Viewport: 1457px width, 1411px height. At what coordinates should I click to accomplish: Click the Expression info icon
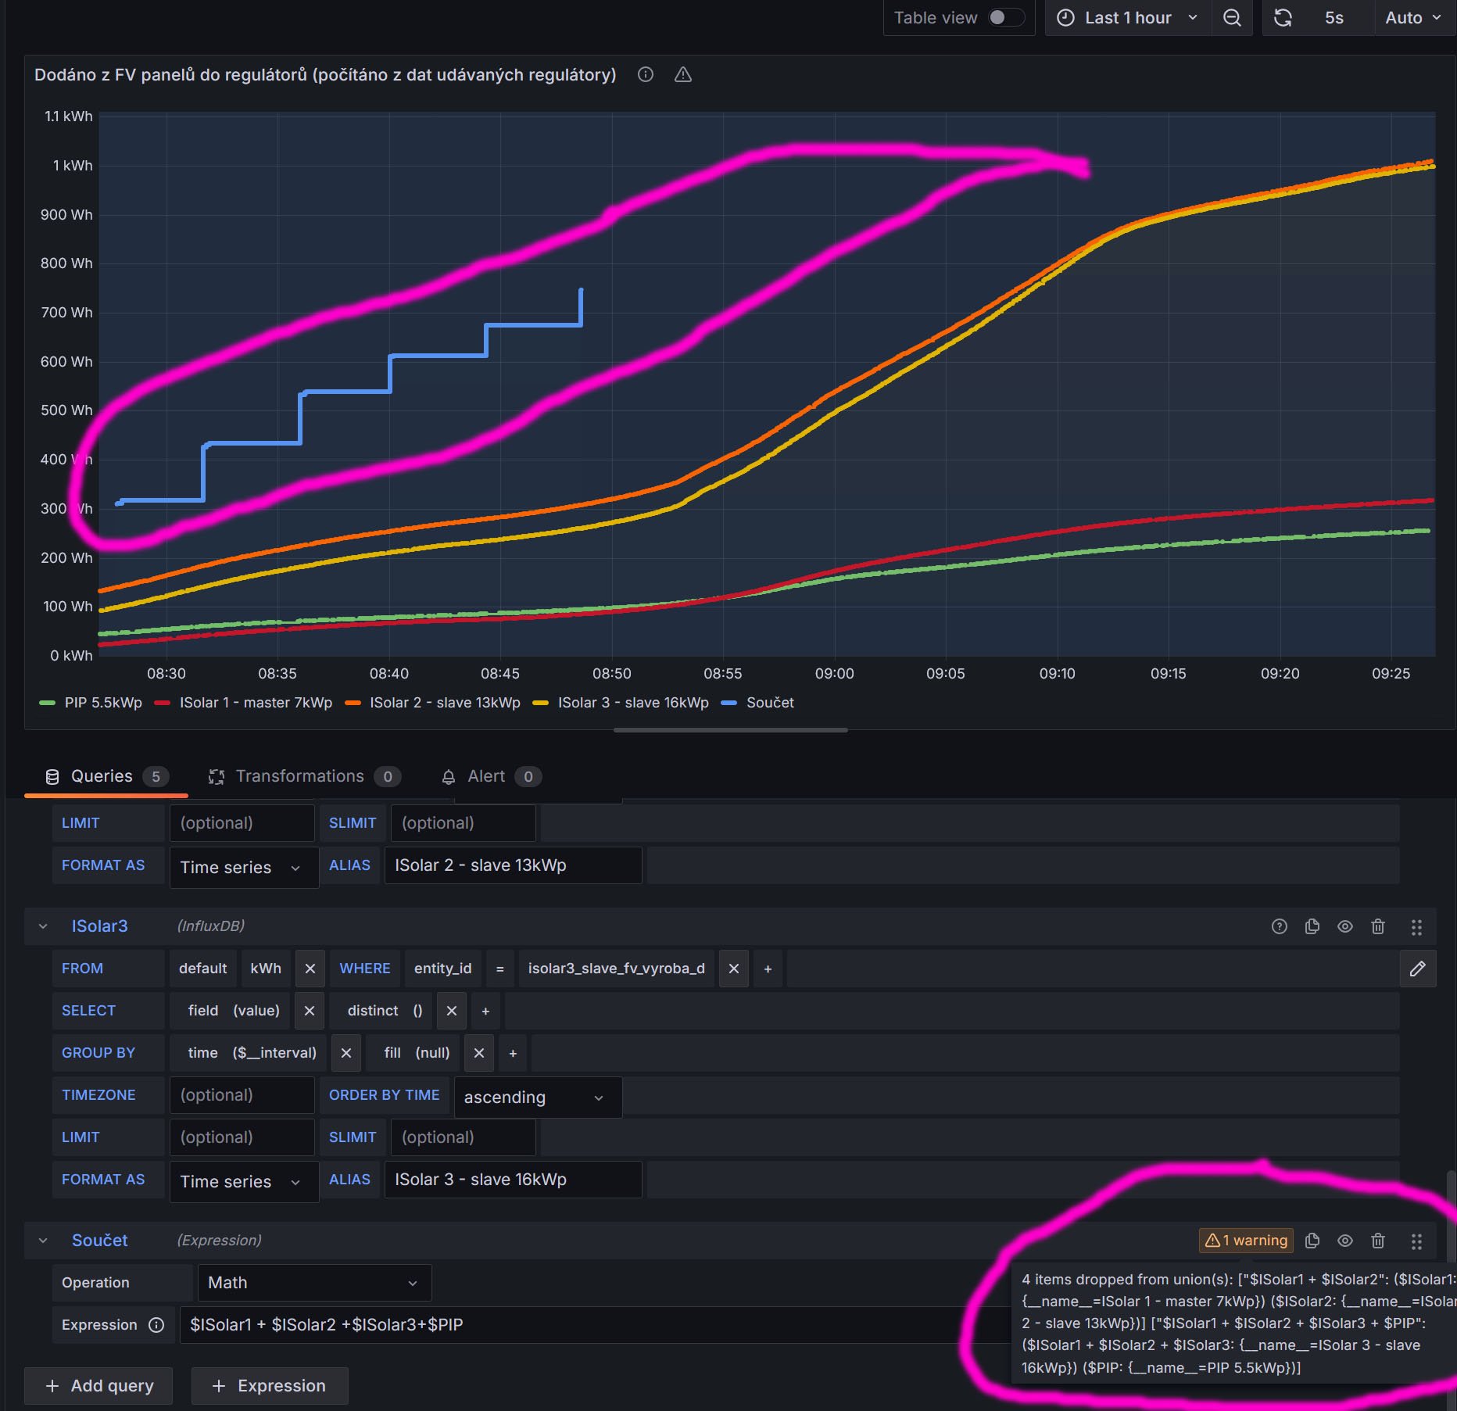point(156,1325)
